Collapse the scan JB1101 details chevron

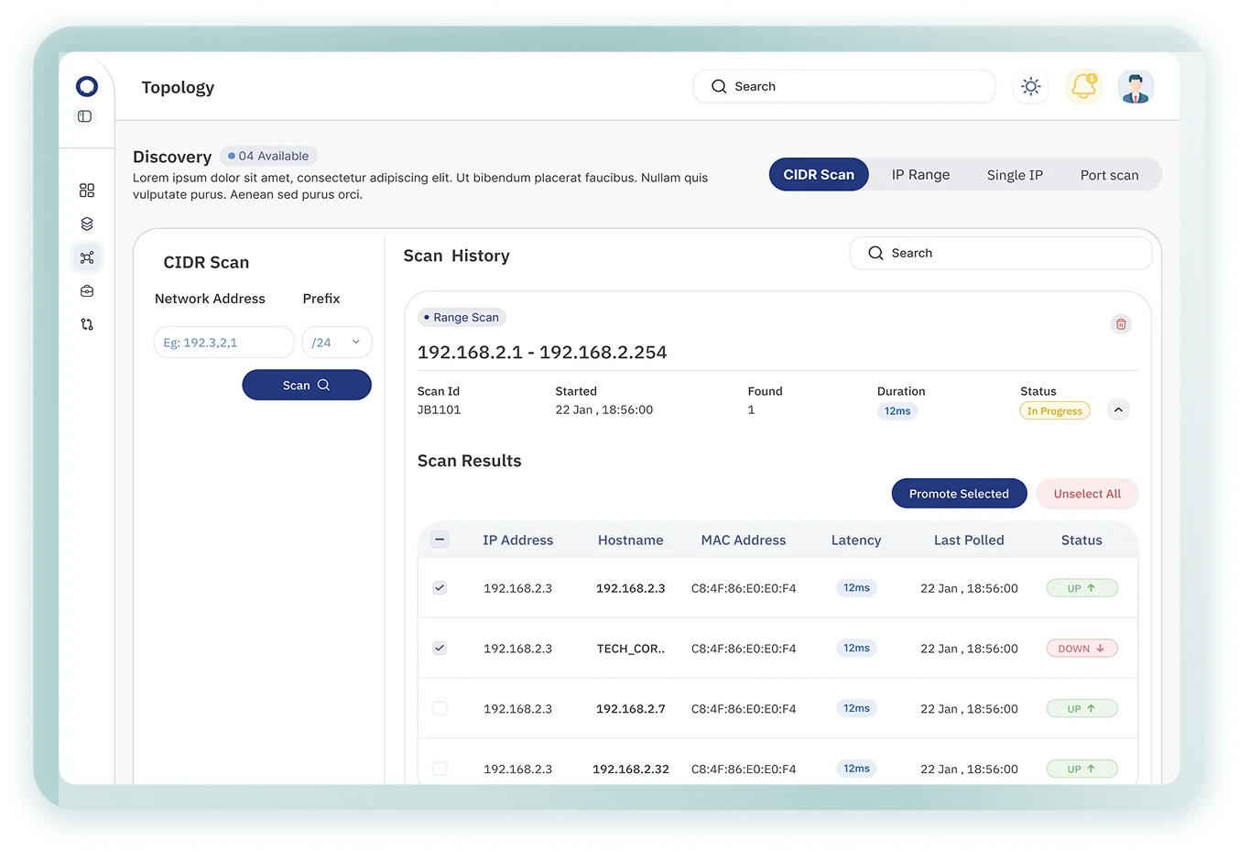click(x=1118, y=409)
